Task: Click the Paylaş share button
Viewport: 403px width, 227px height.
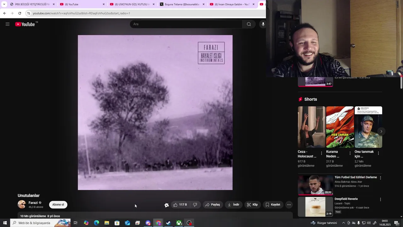Action: (x=213, y=205)
